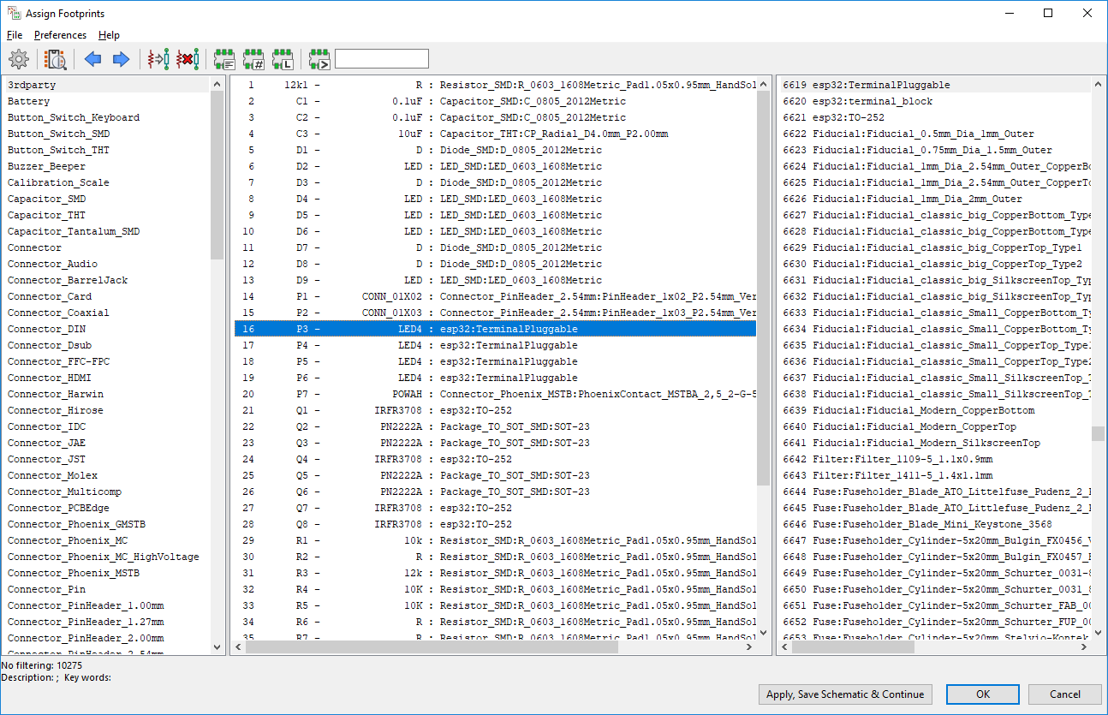Select component P7 POWAH row
This screenshot has width=1108, height=715.
click(x=495, y=394)
